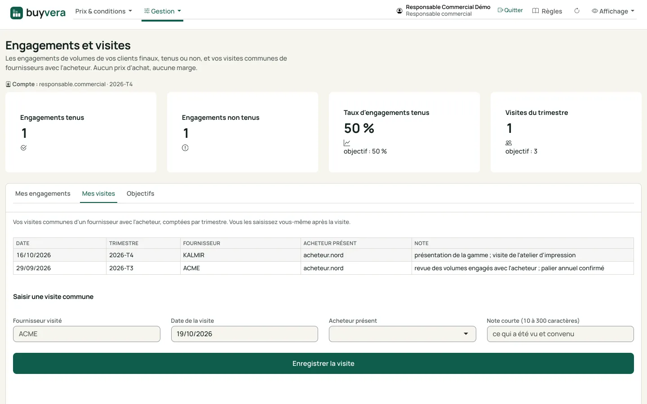Click the NOTE column header
647x404 pixels.
(x=523, y=243)
